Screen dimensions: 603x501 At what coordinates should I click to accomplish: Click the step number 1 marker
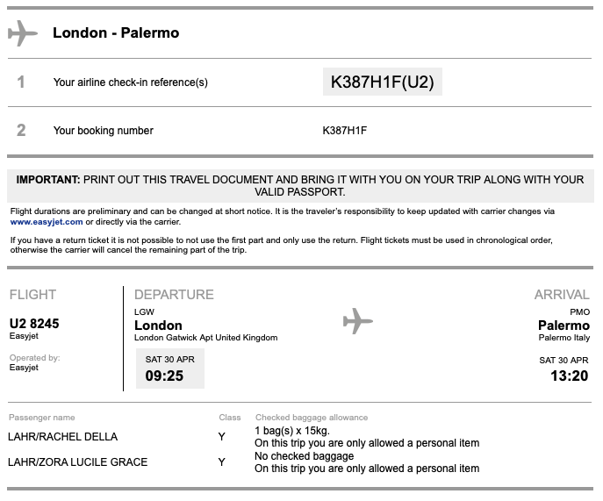coord(21,82)
